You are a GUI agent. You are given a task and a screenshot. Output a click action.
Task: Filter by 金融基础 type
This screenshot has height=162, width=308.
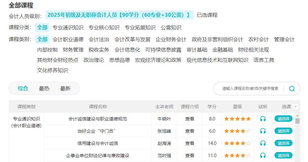click(223, 50)
